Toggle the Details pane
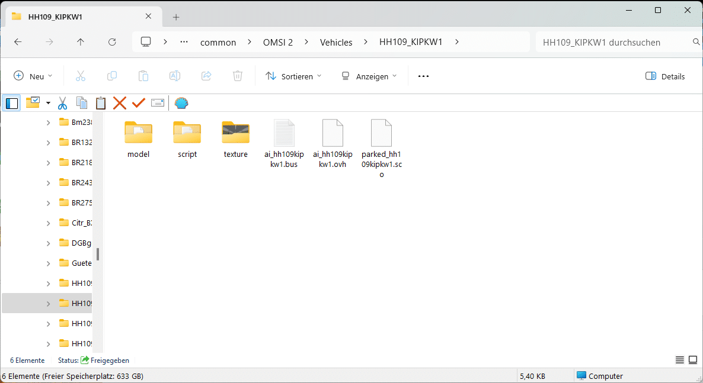The height and width of the screenshot is (383, 703). click(x=665, y=76)
